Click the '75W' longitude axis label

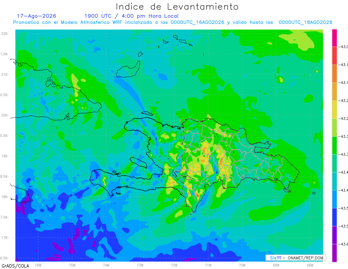tap(72, 265)
